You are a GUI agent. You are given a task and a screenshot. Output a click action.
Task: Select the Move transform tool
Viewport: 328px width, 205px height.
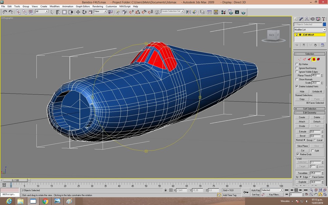78,12
